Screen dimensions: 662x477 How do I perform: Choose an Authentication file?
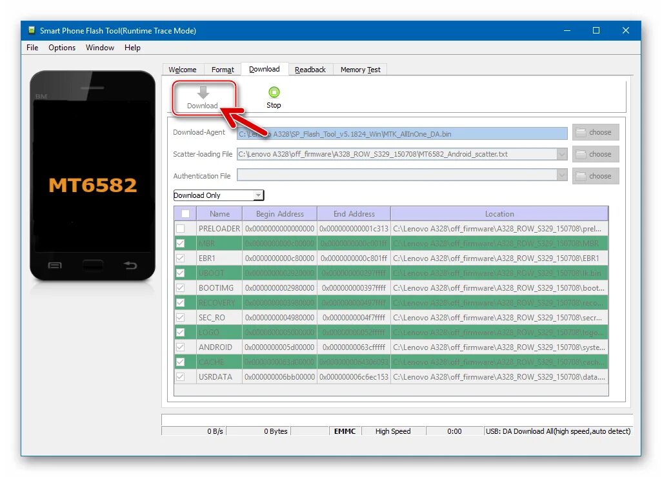click(596, 176)
